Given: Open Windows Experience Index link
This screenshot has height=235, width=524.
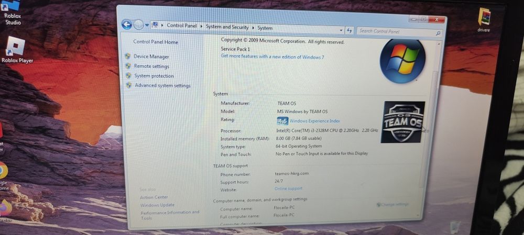Looking at the screenshot, I should 315,121.
